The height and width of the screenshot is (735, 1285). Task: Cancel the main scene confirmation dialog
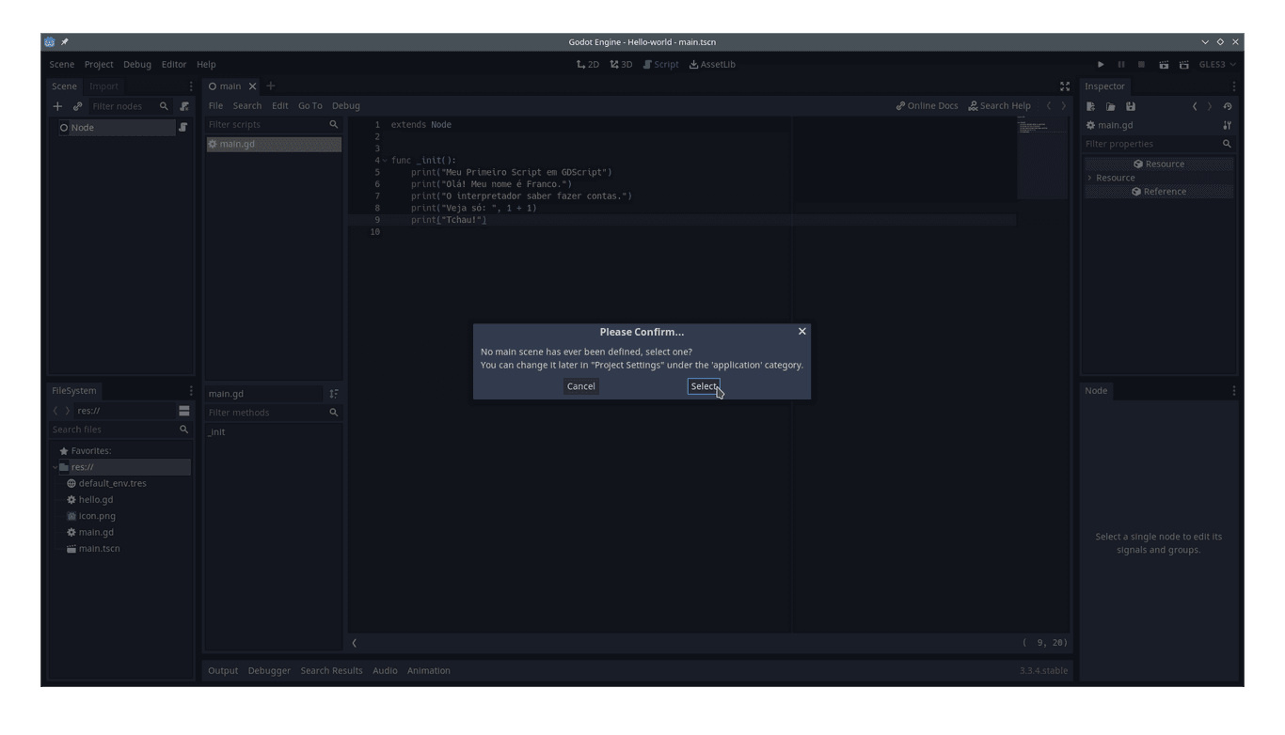(x=580, y=385)
